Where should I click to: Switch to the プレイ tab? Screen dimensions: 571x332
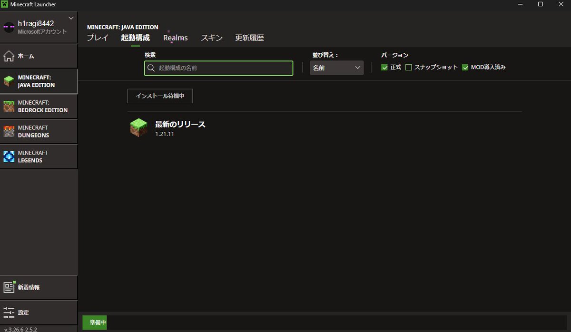[98, 38]
